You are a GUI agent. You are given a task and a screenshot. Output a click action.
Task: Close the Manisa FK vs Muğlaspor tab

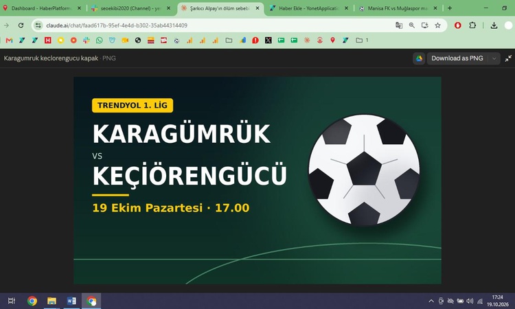click(x=435, y=8)
